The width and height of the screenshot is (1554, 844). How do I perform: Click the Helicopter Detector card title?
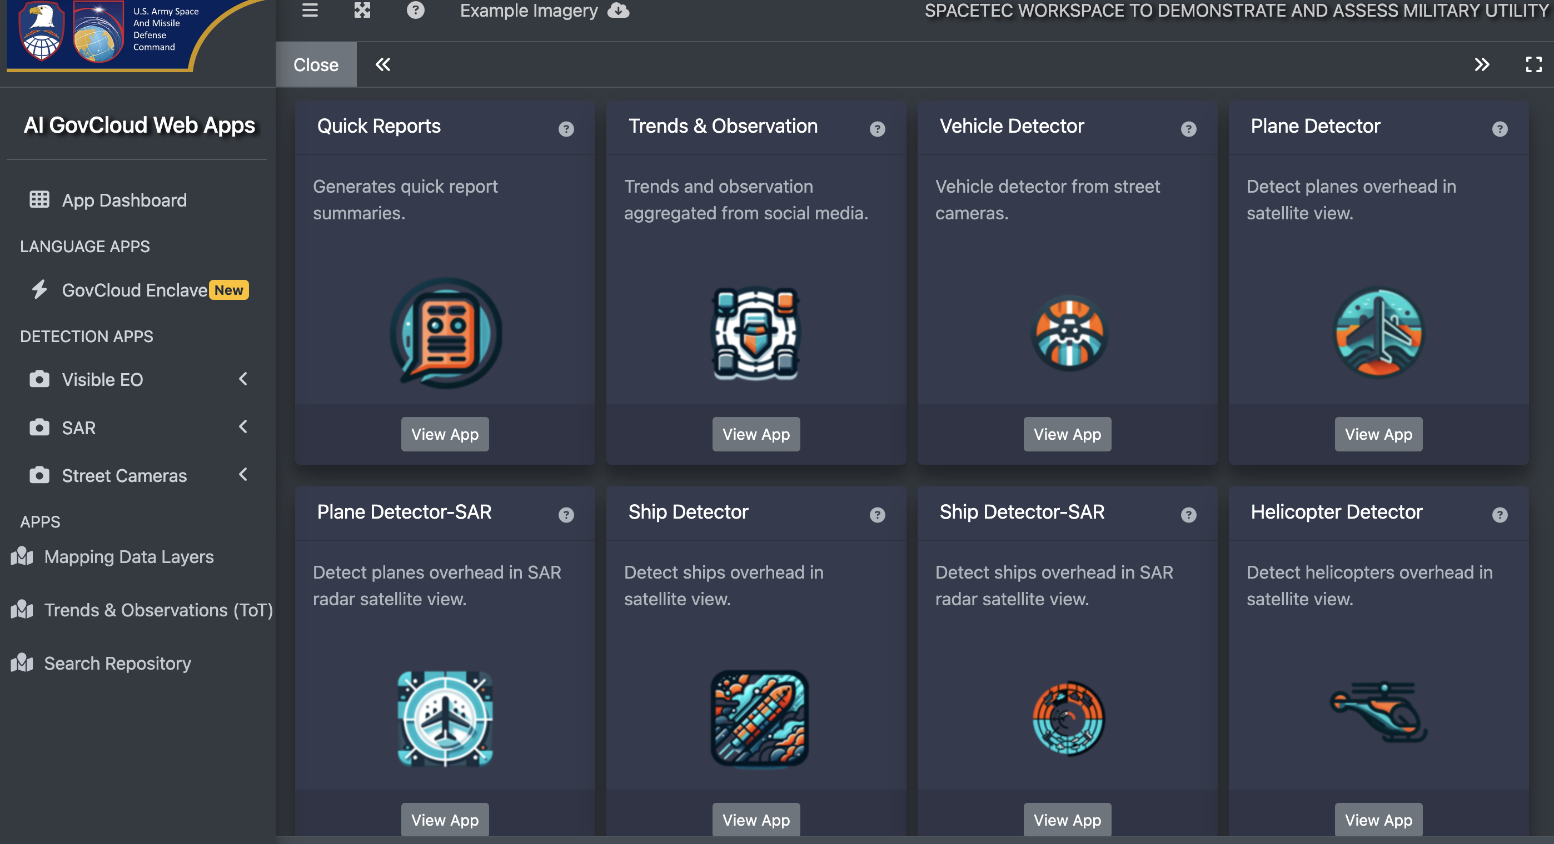point(1336,512)
